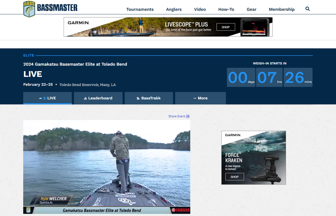Click the live video stream player
The width and height of the screenshot is (336, 216).
(107, 167)
